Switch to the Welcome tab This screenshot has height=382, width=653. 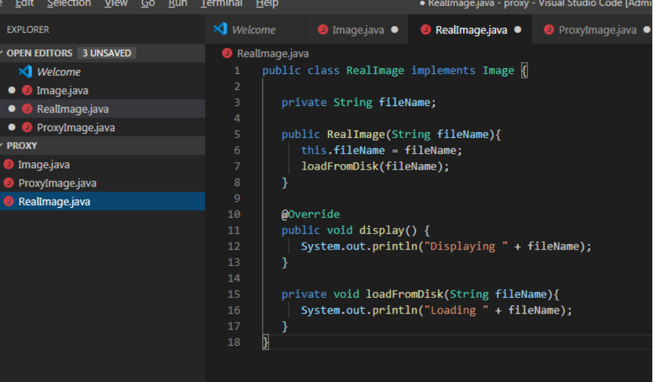coord(253,30)
